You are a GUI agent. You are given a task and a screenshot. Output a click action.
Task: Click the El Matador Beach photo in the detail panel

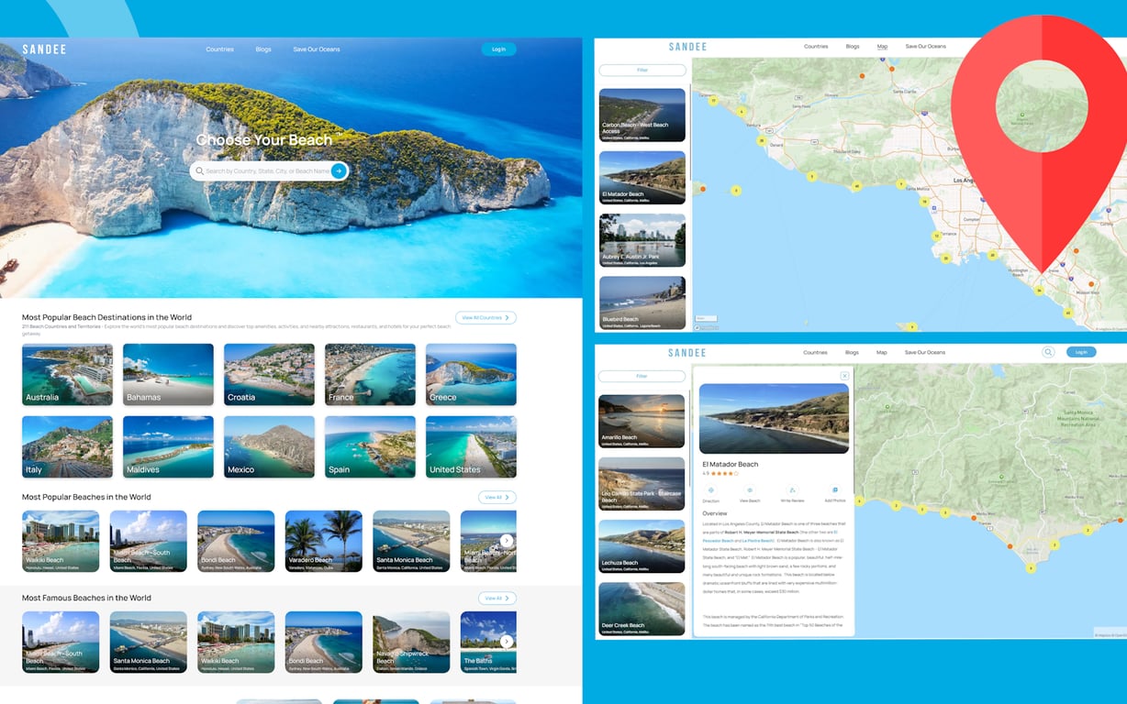[774, 418]
